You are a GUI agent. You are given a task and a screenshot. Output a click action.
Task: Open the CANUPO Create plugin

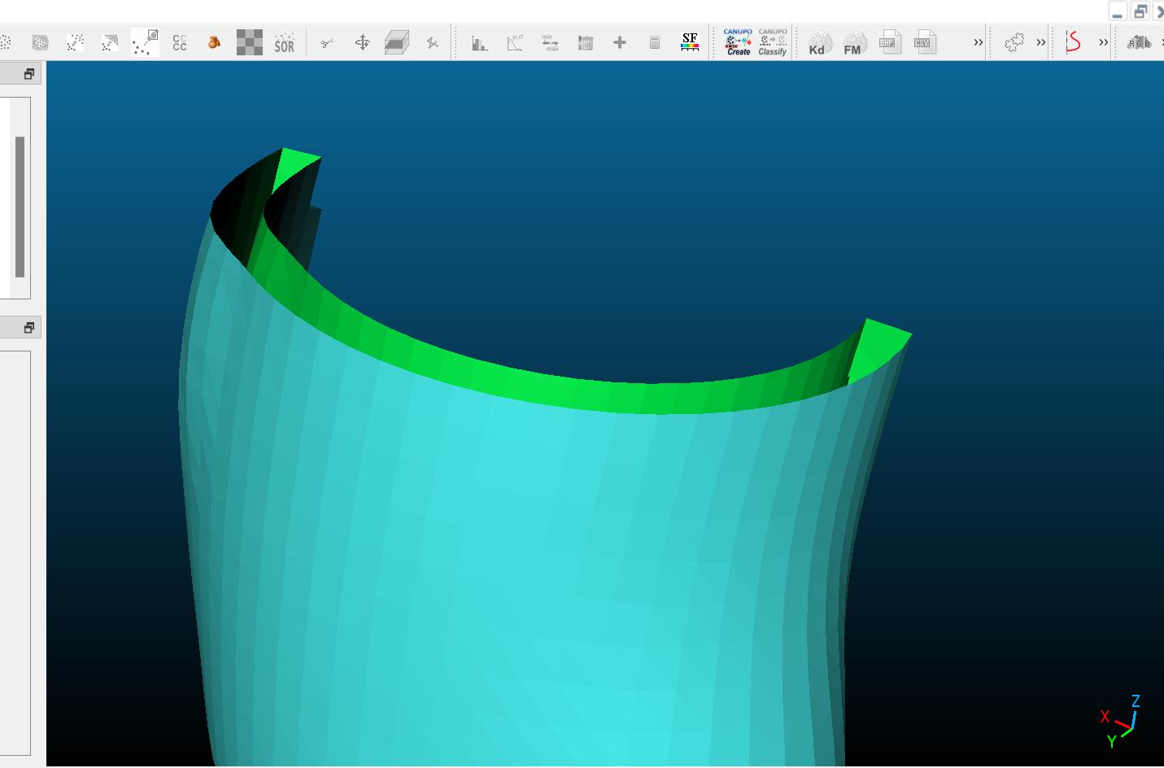pyautogui.click(x=738, y=42)
